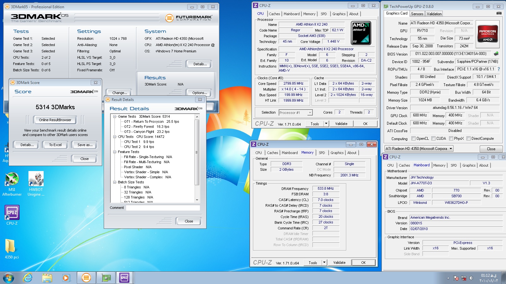The height and width of the screenshot is (284, 506).
Task: Select 'Fill Rate - Single-Texturing' row
Action: 148,157
